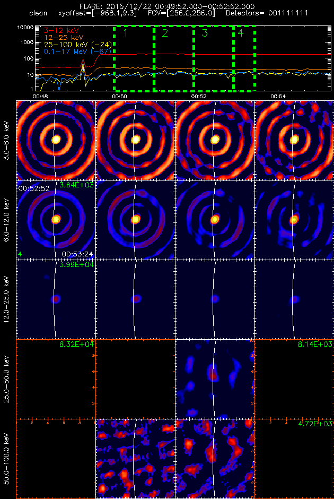Click the green 8.14E+03 value
334x499 pixels.
315,344
